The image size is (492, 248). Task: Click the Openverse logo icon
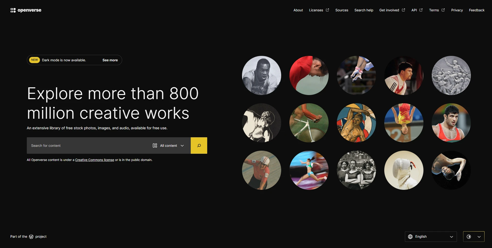[x=13, y=10]
